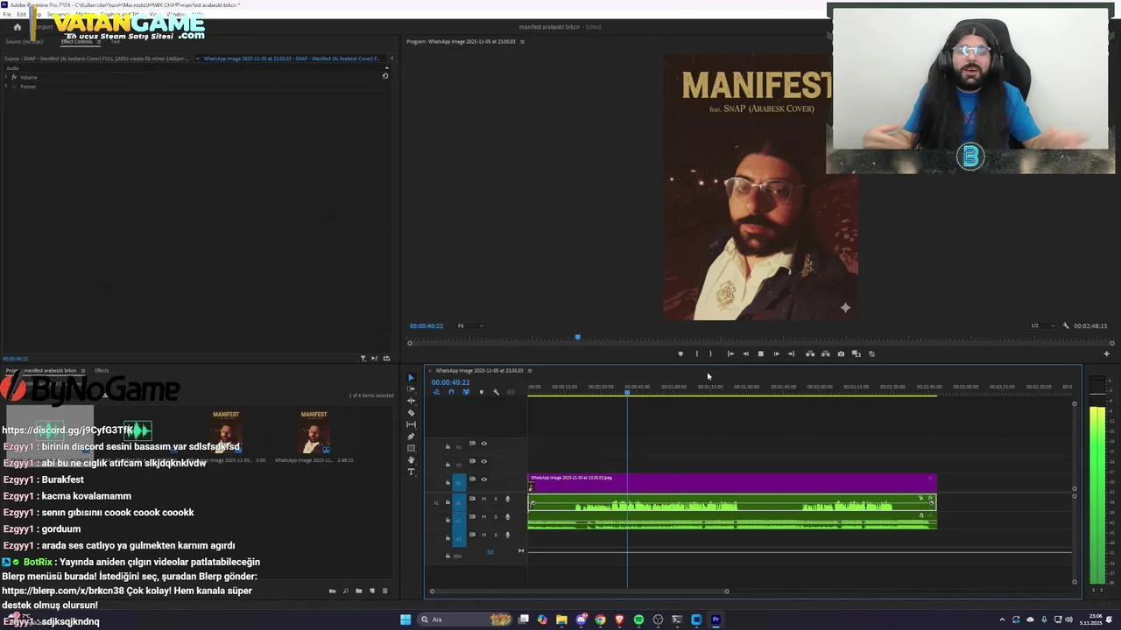Click the filter icon below Effect Controls
The image size is (1121, 630).
coord(363,358)
